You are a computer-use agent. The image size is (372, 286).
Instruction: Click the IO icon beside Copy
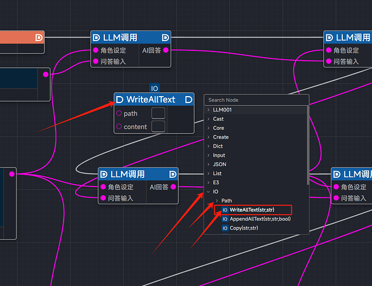coord(225,228)
